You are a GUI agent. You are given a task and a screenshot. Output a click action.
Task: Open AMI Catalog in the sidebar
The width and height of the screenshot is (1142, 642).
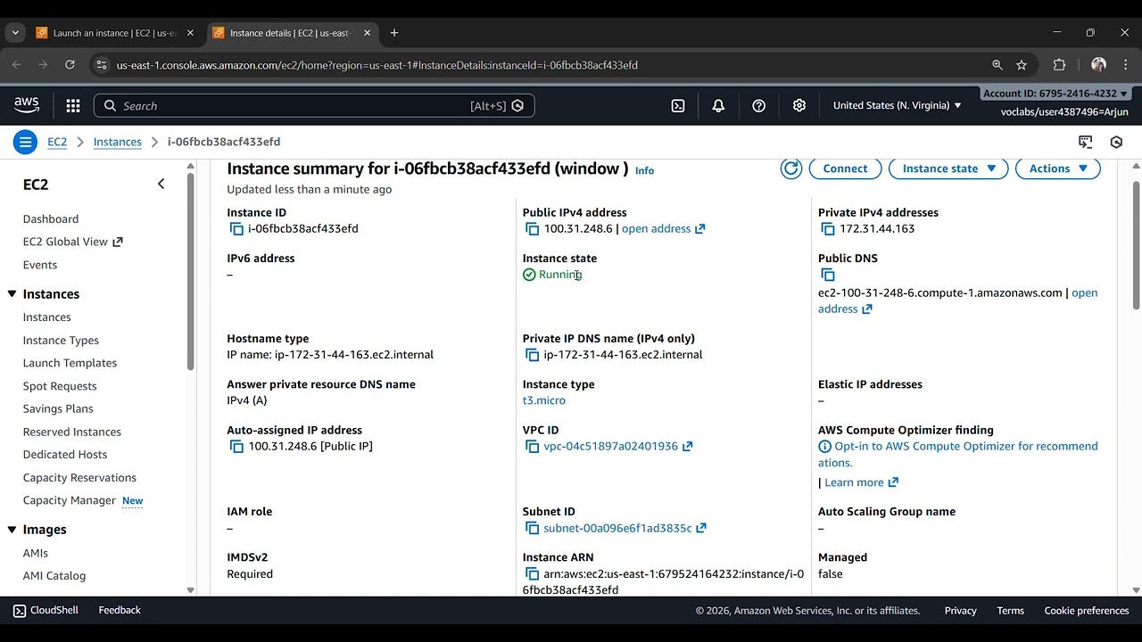click(x=54, y=576)
